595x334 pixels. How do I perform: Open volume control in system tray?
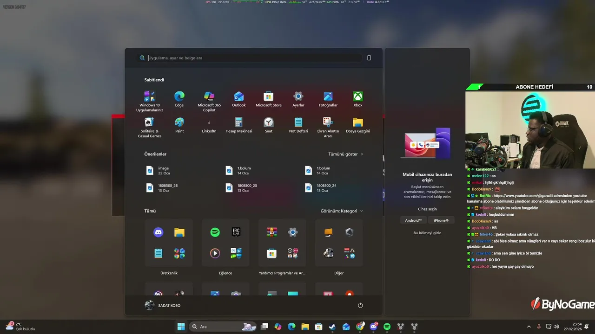[x=556, y=327]
